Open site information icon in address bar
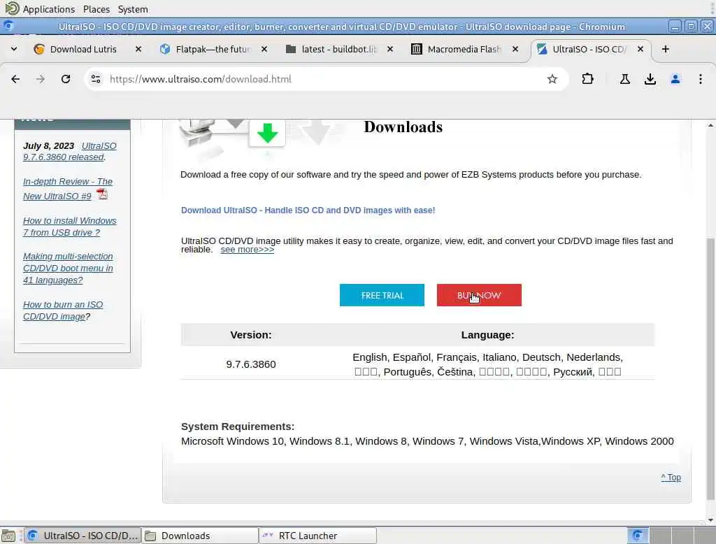This screenshot has width=716, height=544. click(96, 79)
